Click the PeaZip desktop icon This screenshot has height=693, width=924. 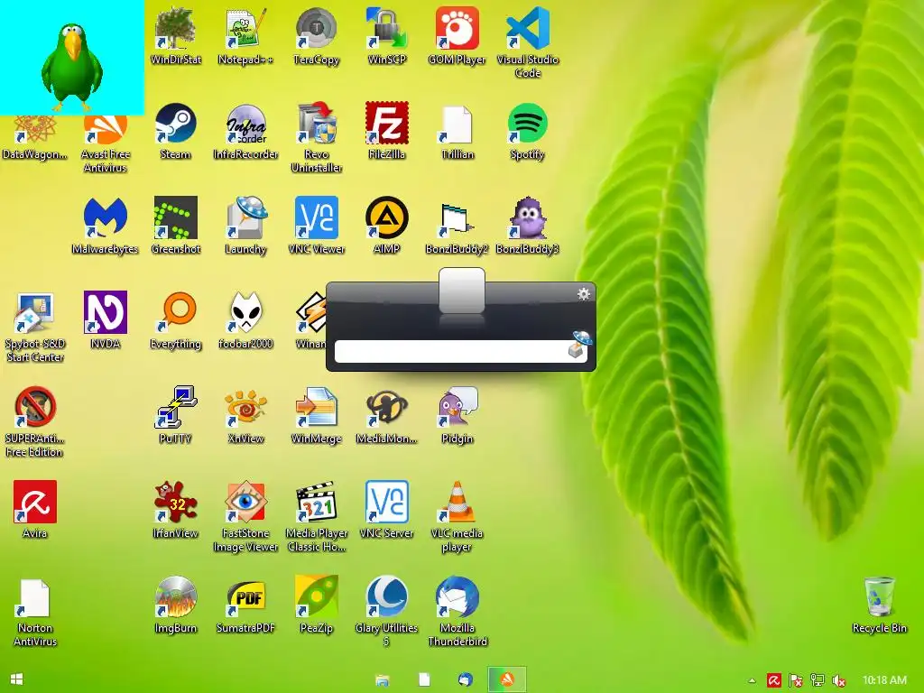[x=317, y=605]
